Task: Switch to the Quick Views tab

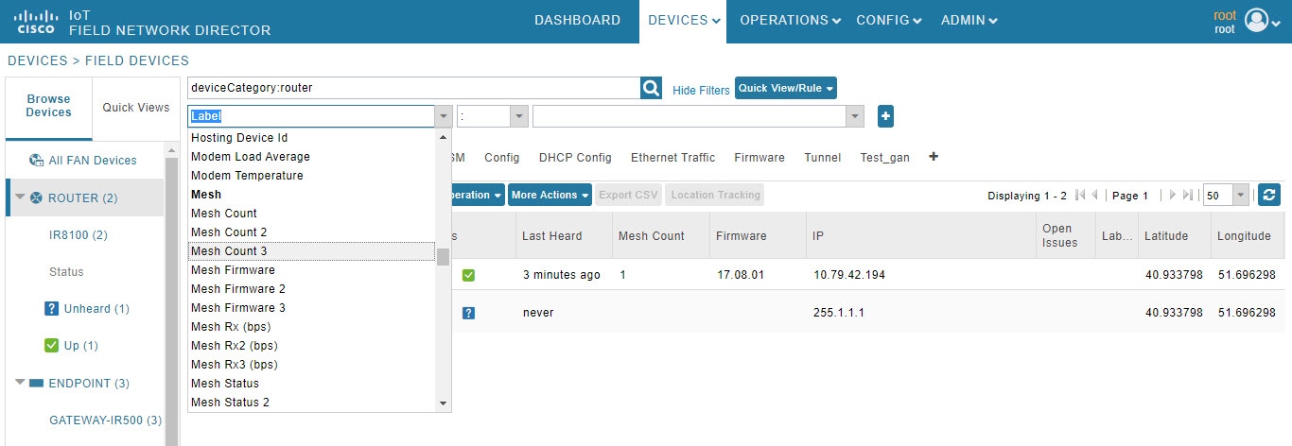Action: (136, 107)
